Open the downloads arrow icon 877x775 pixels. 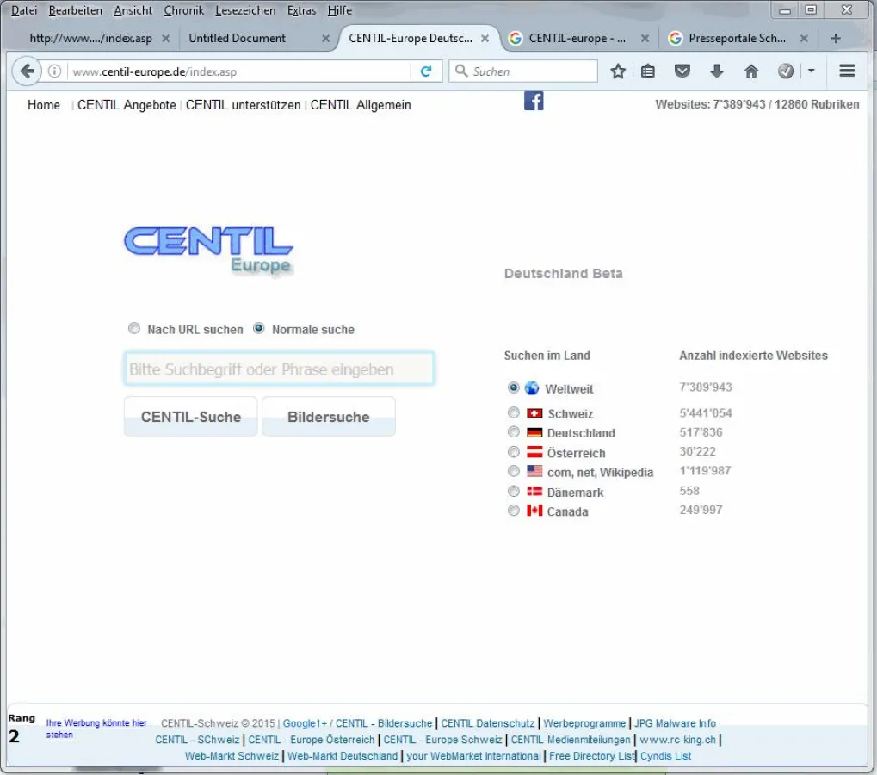point(716,71)
